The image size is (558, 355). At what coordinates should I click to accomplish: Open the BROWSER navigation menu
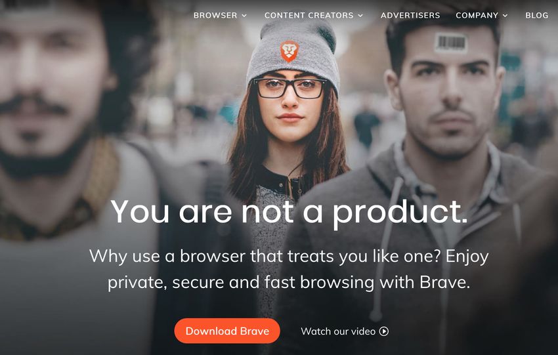[219, 15]
